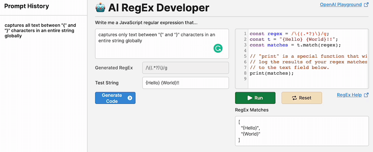Click the arrow icon on Generate Code

pos(130,98)
